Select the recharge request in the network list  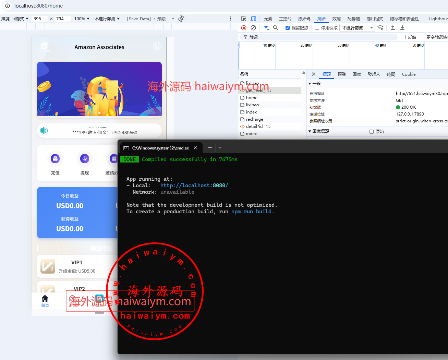254,119
